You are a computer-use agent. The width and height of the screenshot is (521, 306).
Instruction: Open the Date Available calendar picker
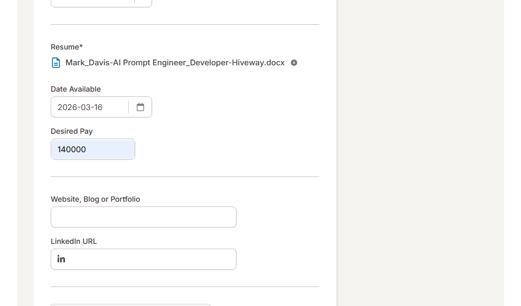tap(140, 107)
